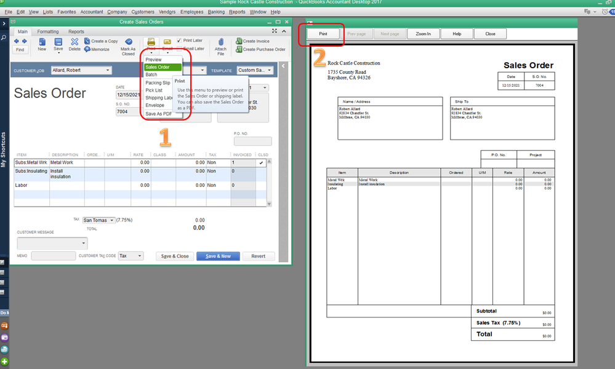Collapse the side history panel arrow
615x369 pixels.
click(283, 66)
